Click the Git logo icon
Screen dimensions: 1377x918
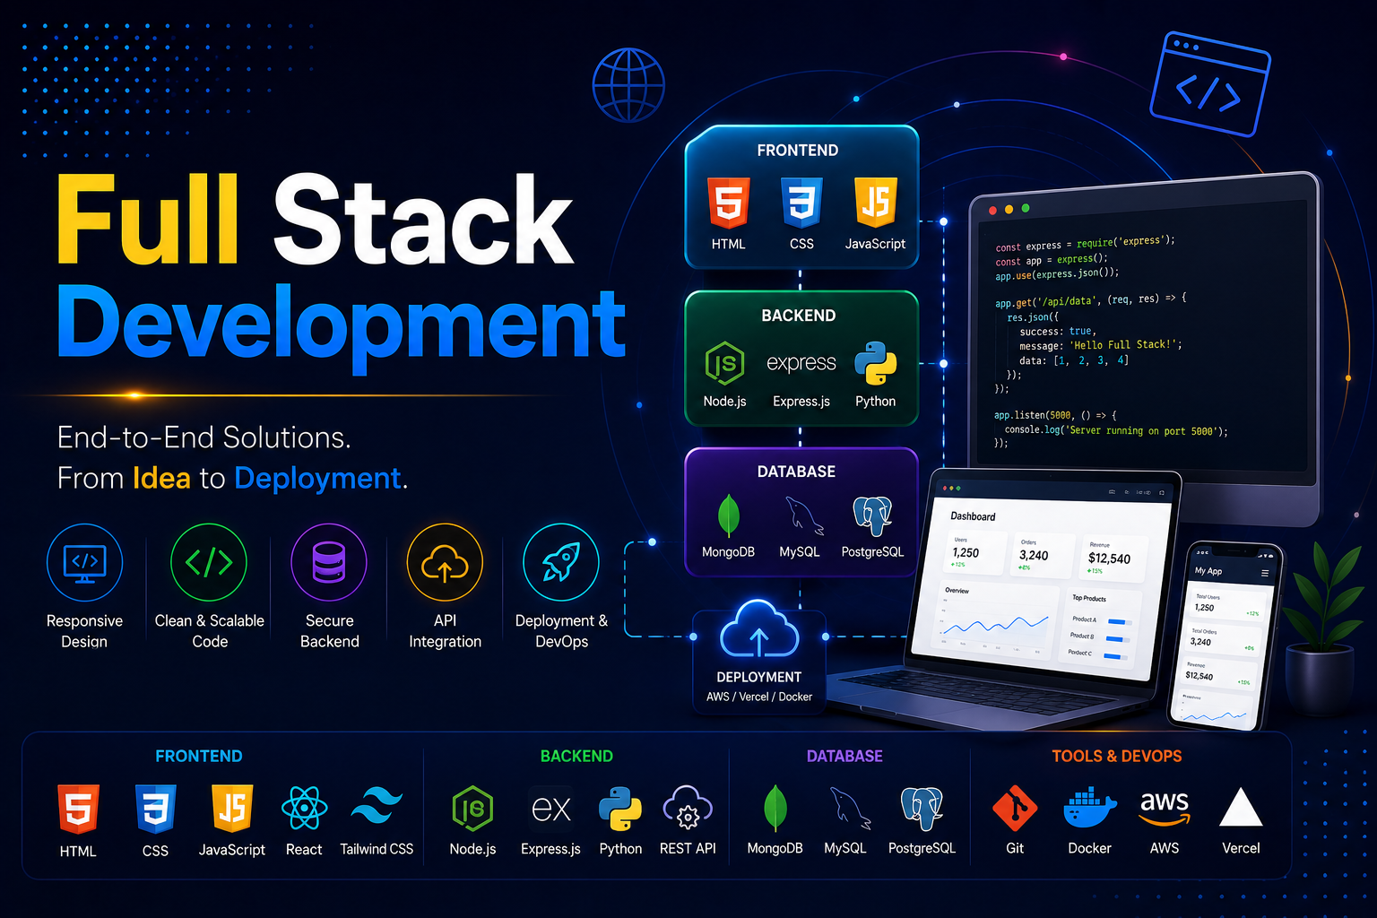point(1015,809)
